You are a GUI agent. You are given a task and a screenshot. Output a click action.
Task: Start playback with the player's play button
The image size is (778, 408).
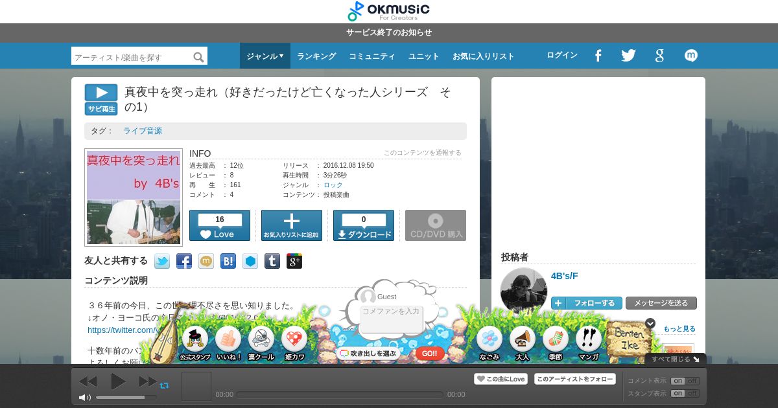pyautogui.click(x=118, y=381)
